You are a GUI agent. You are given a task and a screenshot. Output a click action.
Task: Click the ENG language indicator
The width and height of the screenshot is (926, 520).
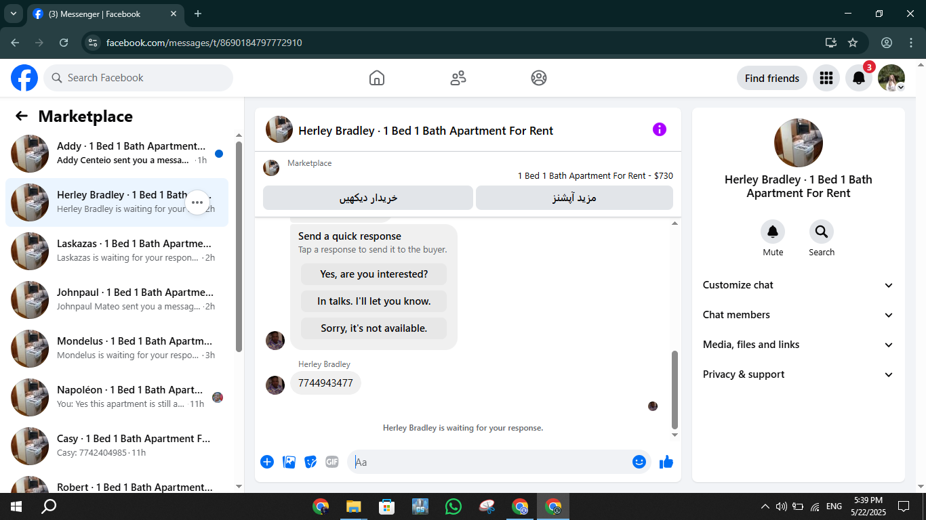point(834,506)
